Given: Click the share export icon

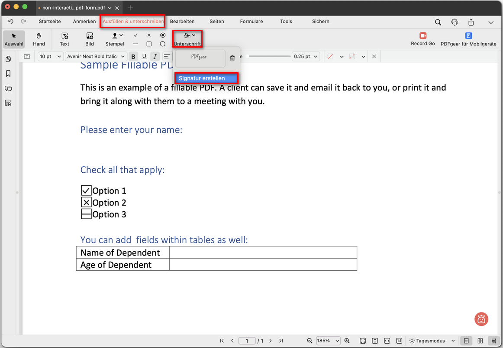Looking at the screenshot, I should (x=471, y=22).
